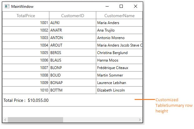Image resolution: width=194 pixels, height=129 pixels.
Task: Select the BOLID customer ID cell
Action: [x=72, y=75]
